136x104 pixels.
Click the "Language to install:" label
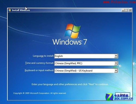pos(43,56)
